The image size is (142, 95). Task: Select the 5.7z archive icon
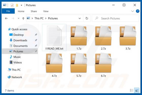tap(79, 63)
